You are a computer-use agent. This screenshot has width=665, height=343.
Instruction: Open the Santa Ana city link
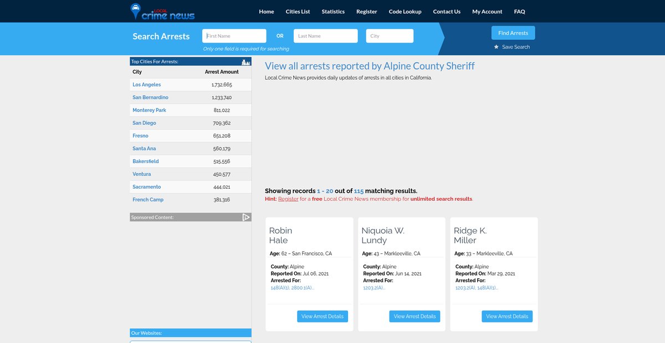143,148
